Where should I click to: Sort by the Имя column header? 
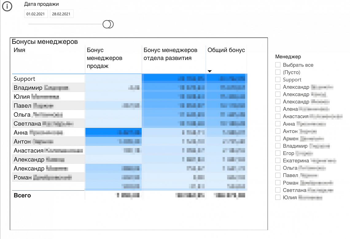[20, 50]
